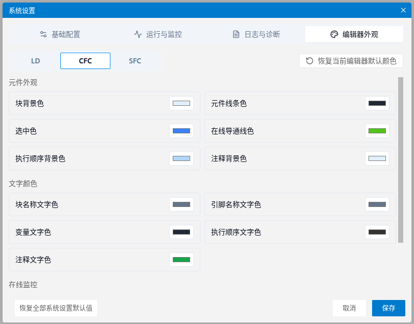Select the CFC editor tab
This screenshot has width=414, height=324.
85,61
